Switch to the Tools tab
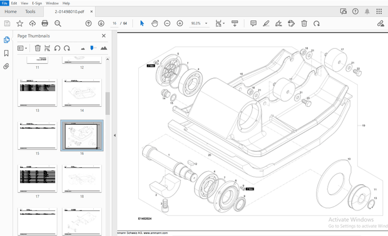 [x=30, y=12]
